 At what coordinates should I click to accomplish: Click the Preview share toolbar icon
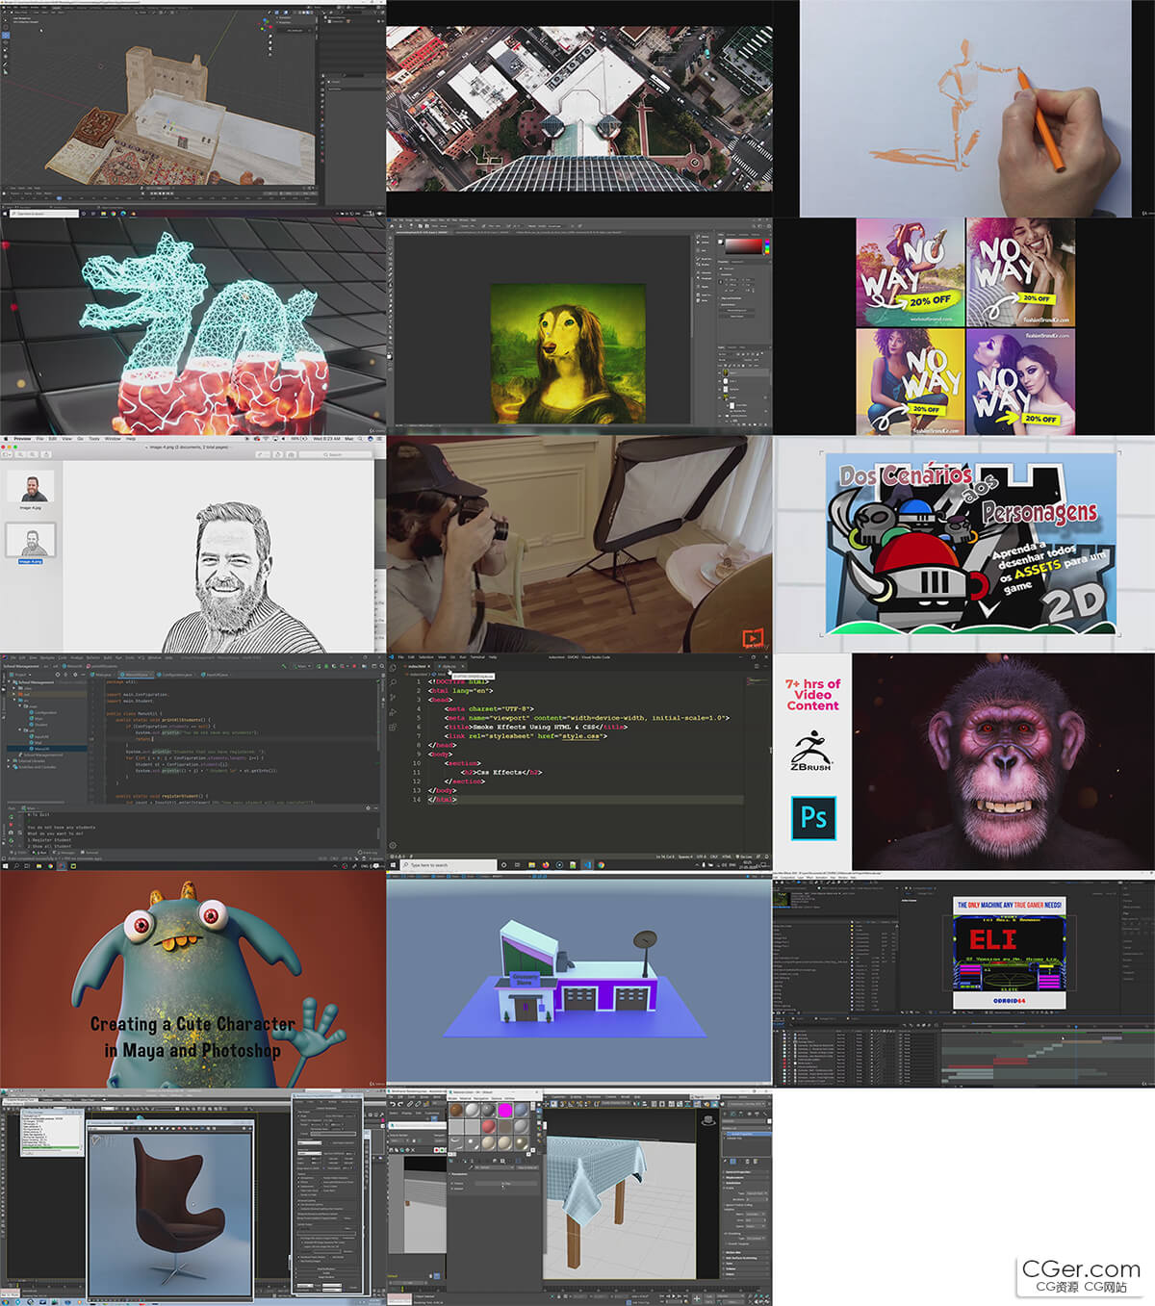[x=46, y=454]
